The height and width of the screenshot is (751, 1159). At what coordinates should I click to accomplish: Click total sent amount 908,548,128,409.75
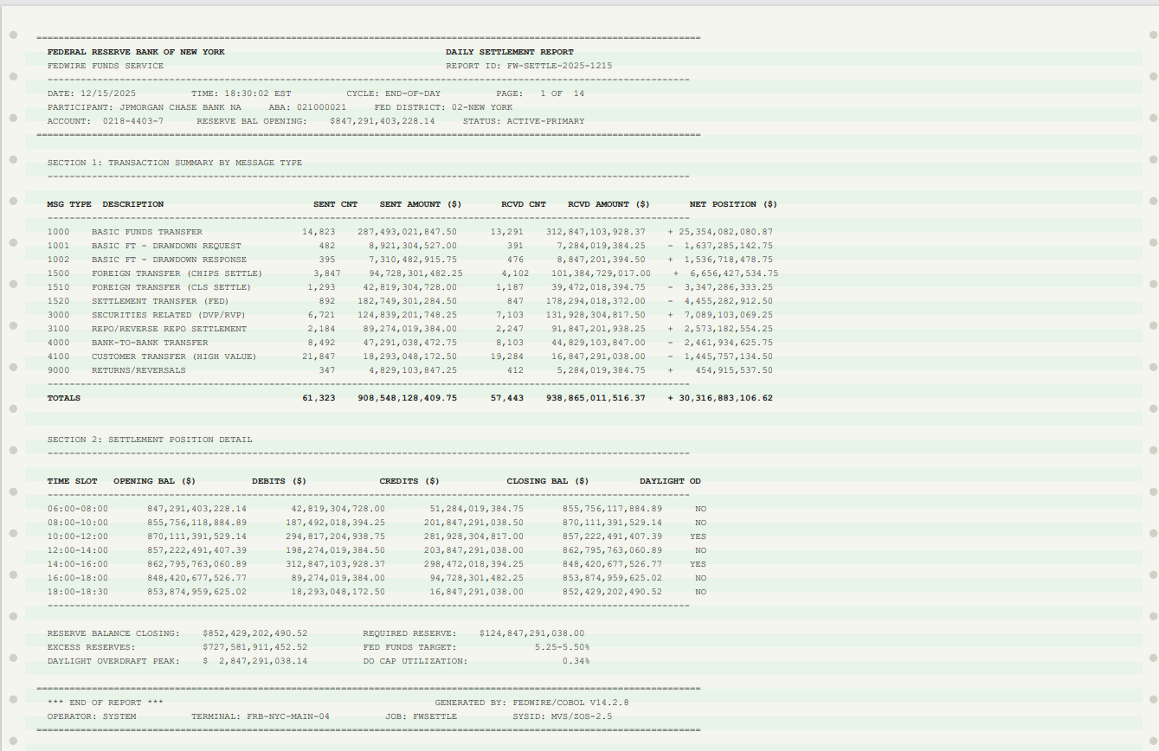407,398
